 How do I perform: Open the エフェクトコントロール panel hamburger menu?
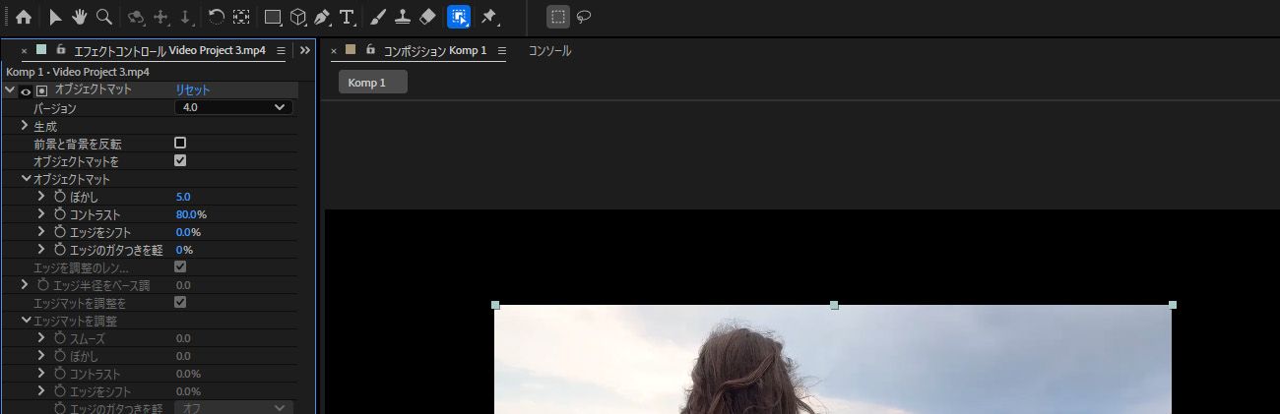click(281, 50)
